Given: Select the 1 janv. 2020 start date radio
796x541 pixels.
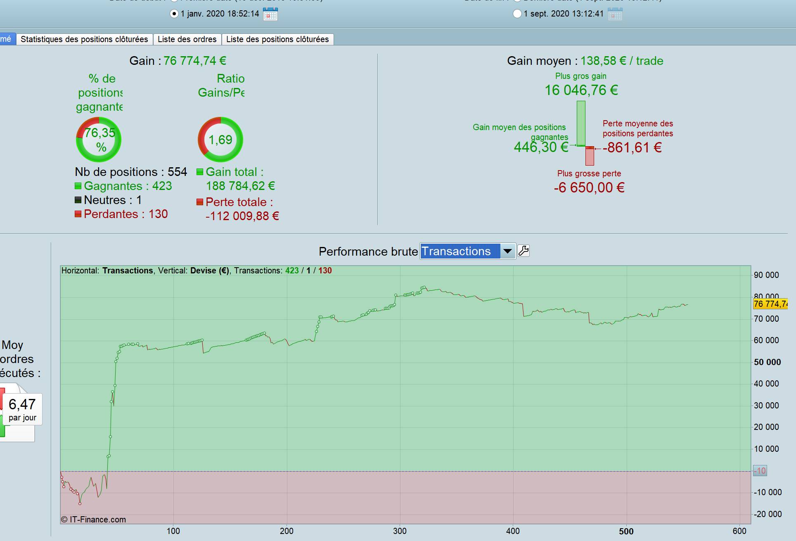Looking at the screenshot, I should coord(174,14).
